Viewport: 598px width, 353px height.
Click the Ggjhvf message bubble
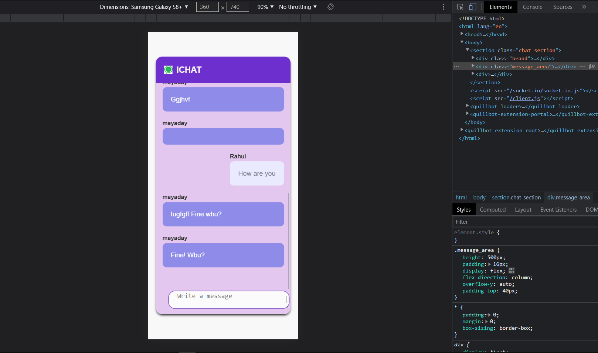[223, 99]
